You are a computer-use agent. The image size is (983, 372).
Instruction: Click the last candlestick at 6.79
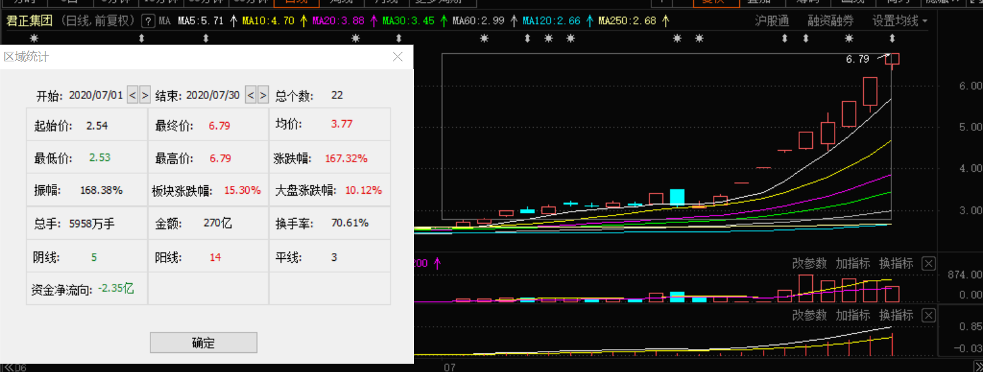click(893, 59)
